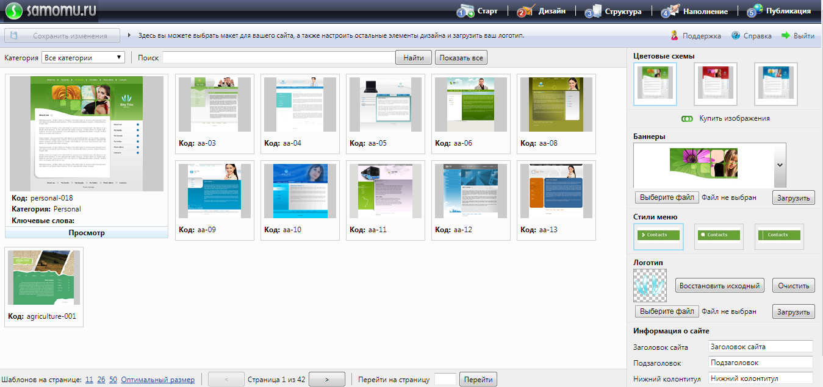Image resolution: width=823 pixels, height=387 pixels.
Task: Select first menu style with arrow
Action: coord(658,236)
